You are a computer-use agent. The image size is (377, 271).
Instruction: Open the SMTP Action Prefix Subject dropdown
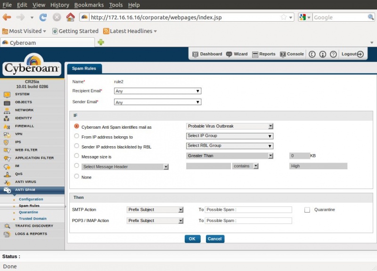tap(155, 210)
